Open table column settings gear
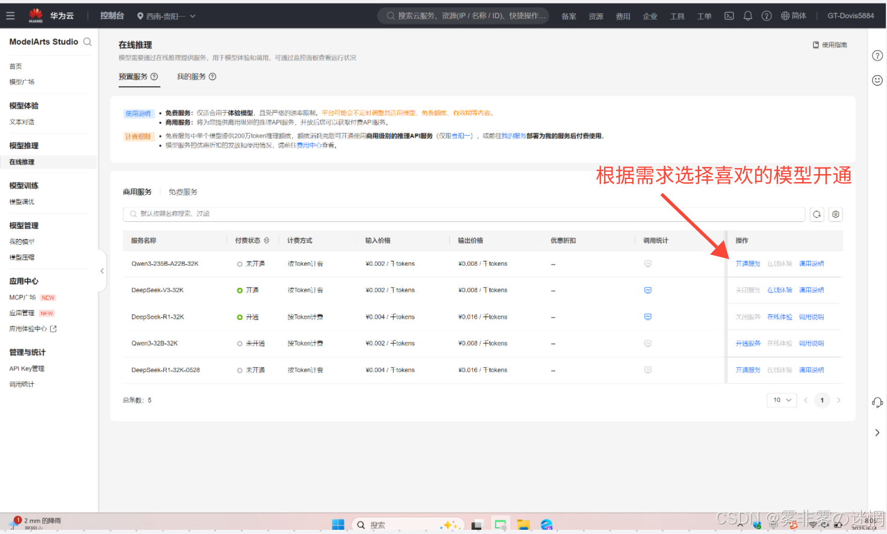 click(x=835, y=214)
